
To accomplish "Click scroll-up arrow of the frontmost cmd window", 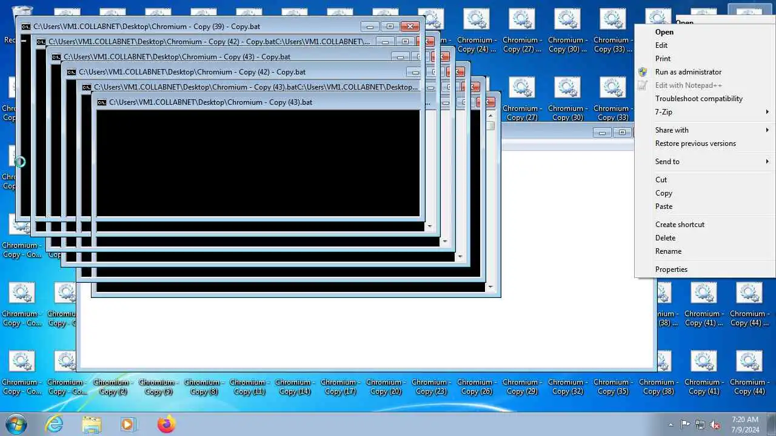I will [490, 114].
